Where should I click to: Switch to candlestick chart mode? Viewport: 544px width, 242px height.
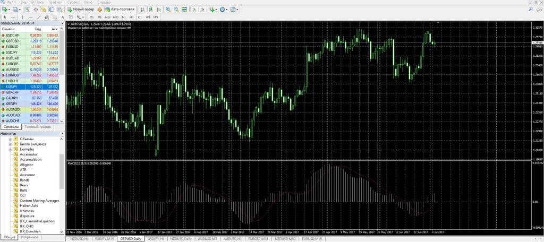point(151,10)
